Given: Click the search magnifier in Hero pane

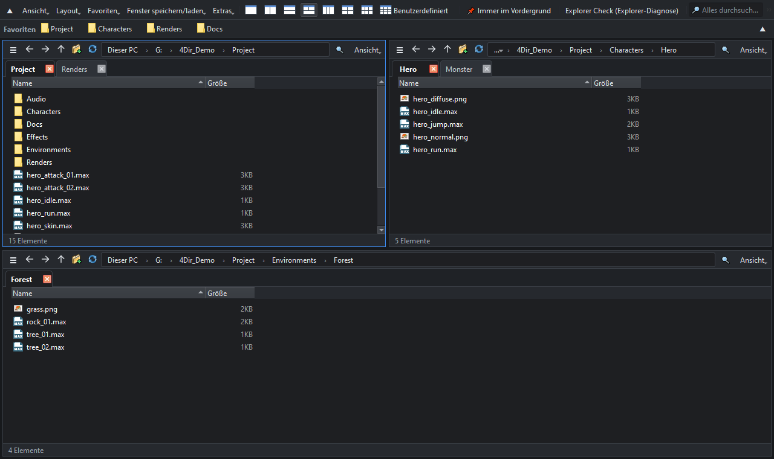Looking at the screenshot, I should click(726, 50).
